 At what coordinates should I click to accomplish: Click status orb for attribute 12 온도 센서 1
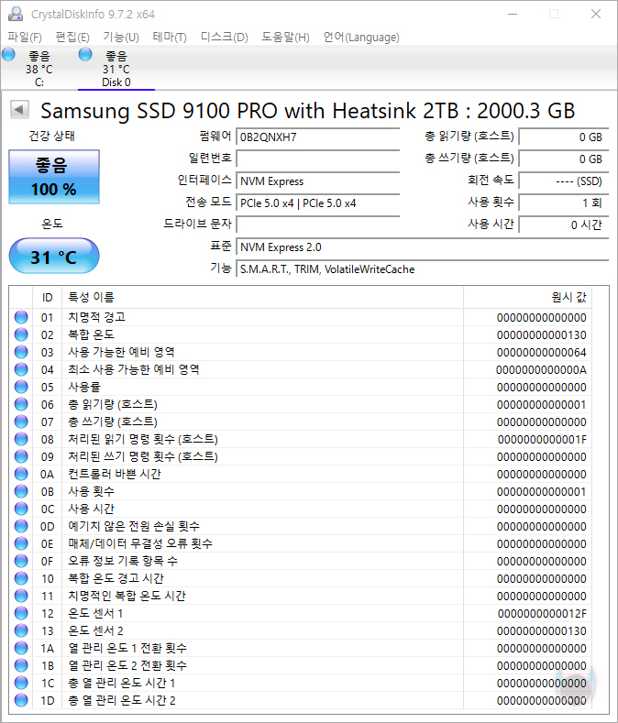21,613
